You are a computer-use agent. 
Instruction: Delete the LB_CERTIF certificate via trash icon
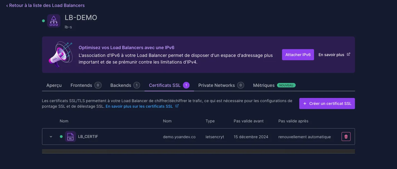[x=346, y=137]
